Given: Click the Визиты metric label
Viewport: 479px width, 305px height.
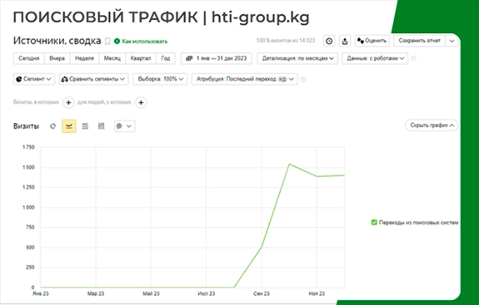Looking at the screenshot, I should 27,126.
